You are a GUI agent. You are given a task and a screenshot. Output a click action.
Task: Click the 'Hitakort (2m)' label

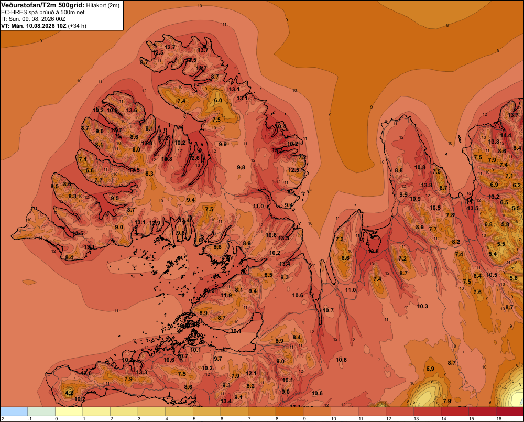coord(103,5)
